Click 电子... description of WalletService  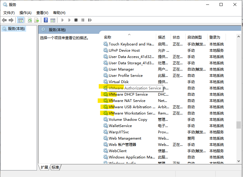[x=163, y=126]
